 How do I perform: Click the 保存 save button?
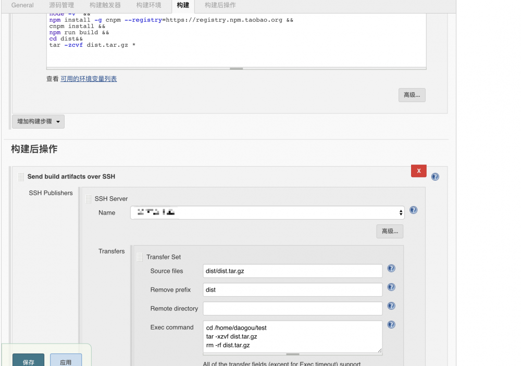(28, 360)
